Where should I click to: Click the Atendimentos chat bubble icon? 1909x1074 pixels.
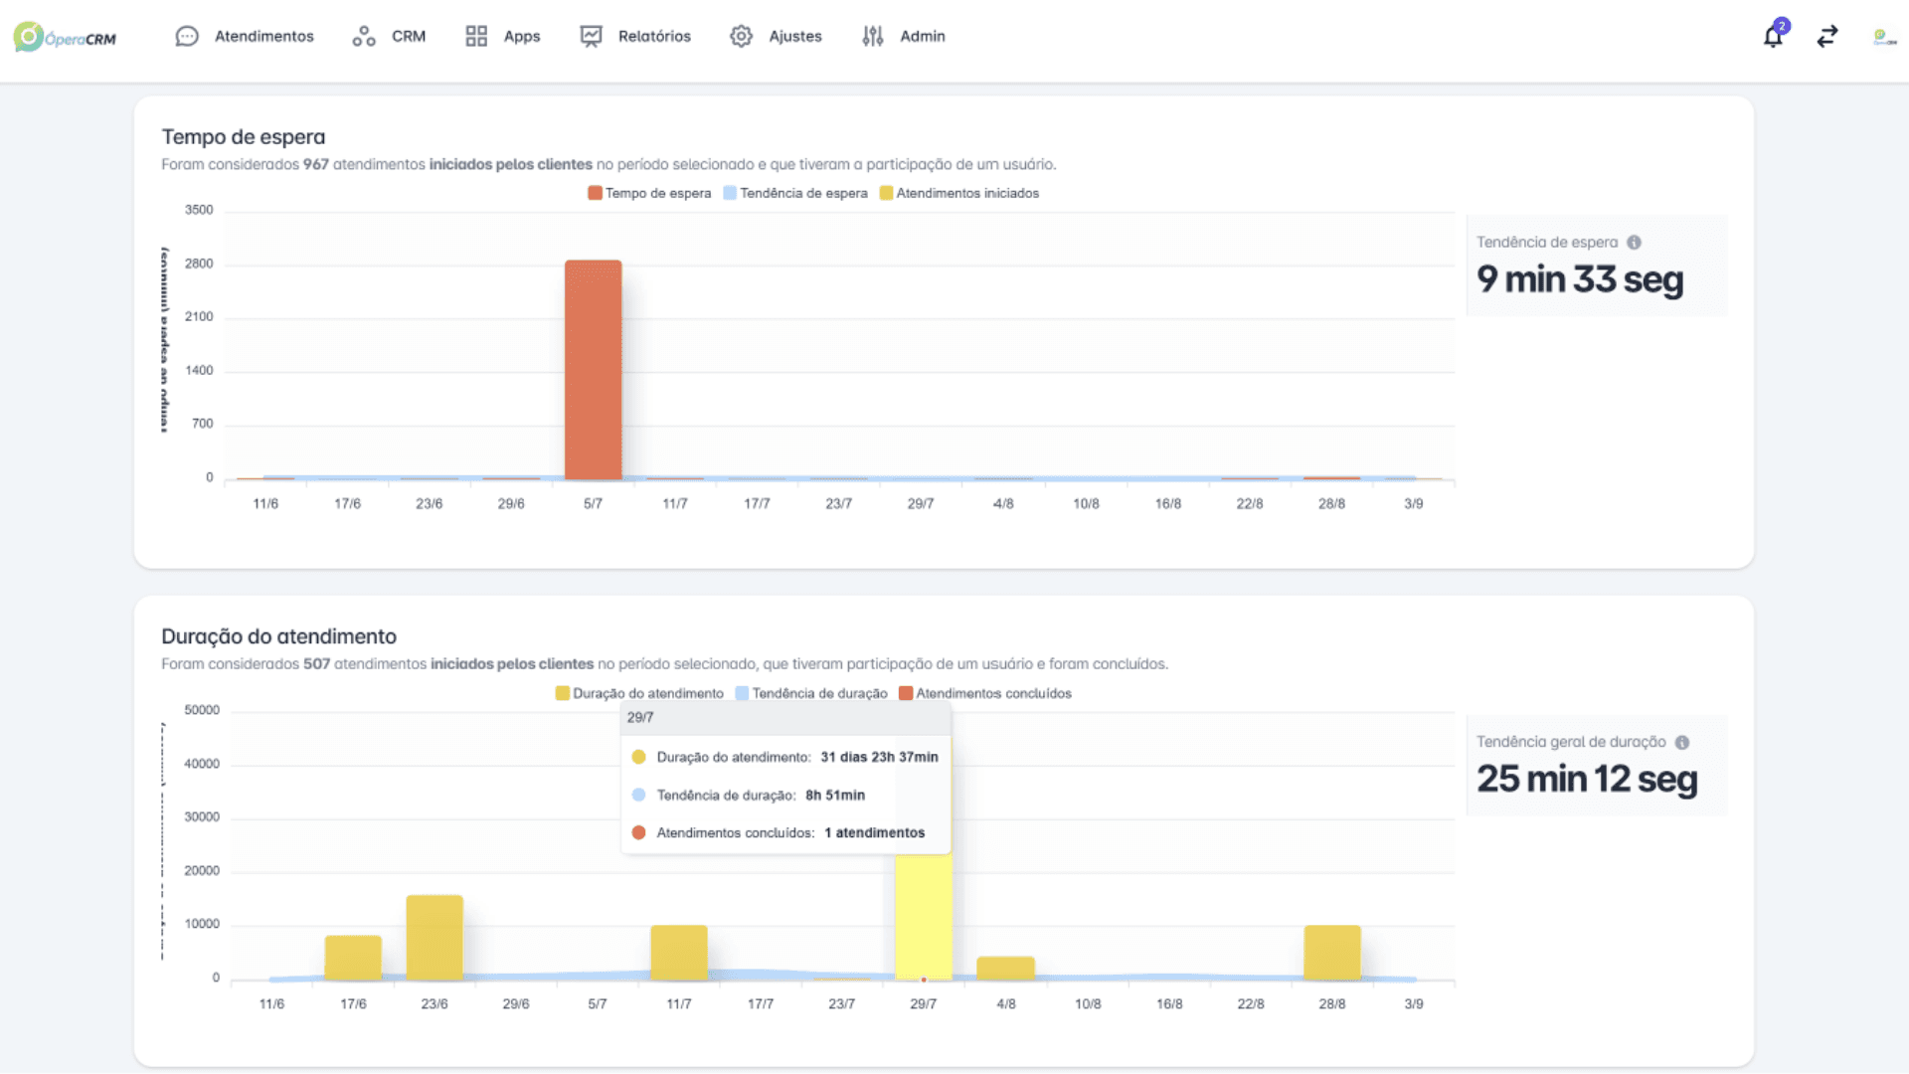click(187, 37)
